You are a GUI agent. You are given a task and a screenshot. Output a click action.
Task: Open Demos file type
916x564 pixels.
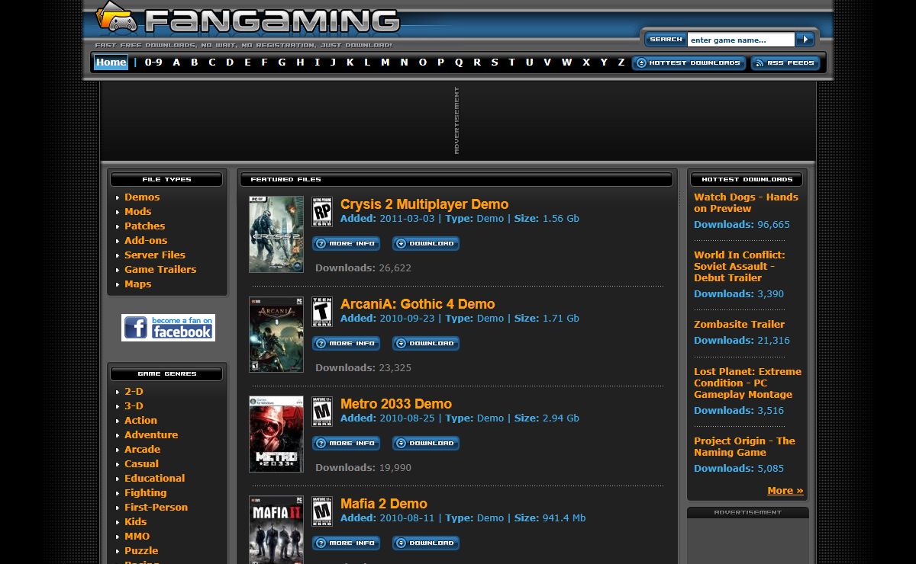[142, 197]
